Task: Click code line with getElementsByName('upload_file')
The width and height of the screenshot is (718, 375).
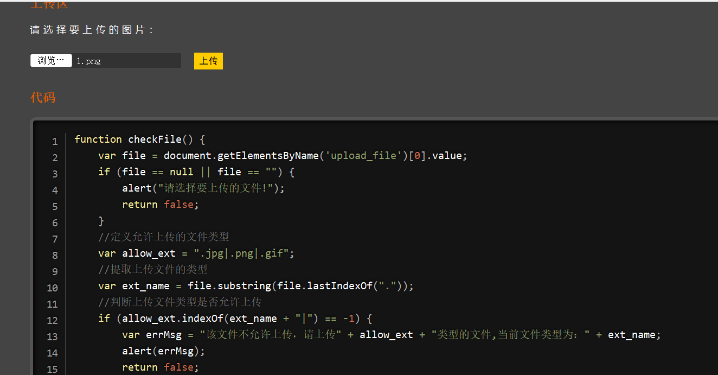Action: tap(283, 156)
